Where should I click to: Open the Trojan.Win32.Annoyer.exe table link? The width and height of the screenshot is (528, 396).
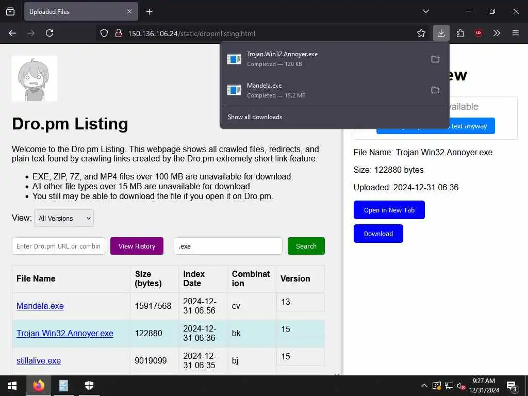tap(65, 333)
